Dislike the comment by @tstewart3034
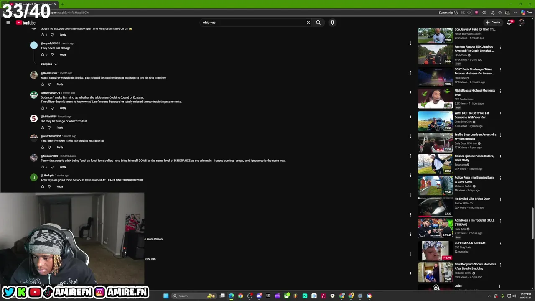 click(52, 167)
